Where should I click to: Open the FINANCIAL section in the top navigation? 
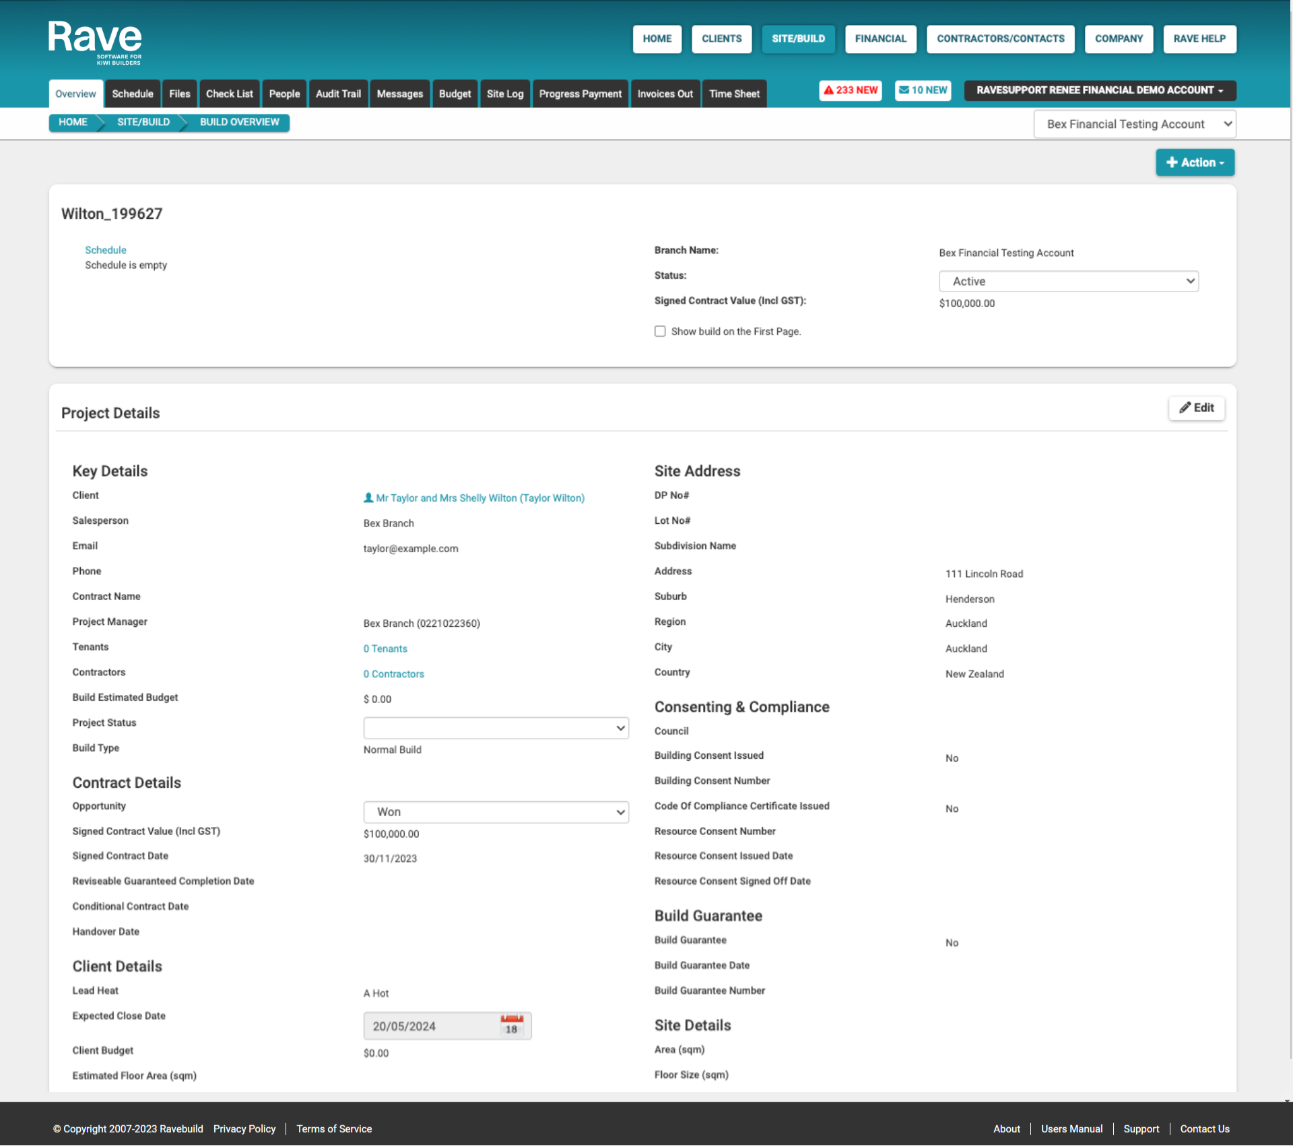click(x=880, y=38)
